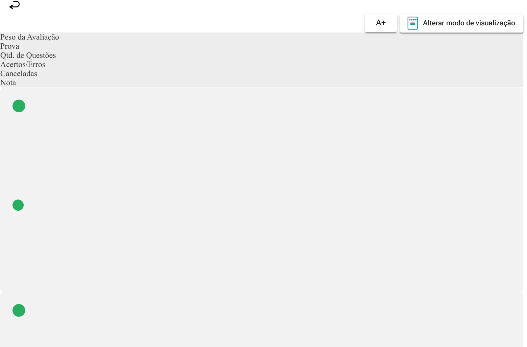
Task: Click the Nota header label
Action: point(8,83)
